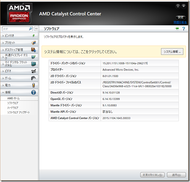Screen dimensions: 190x182
Task: Click the 適用 button
Action: pyautogui.click(x=176, y=175)
